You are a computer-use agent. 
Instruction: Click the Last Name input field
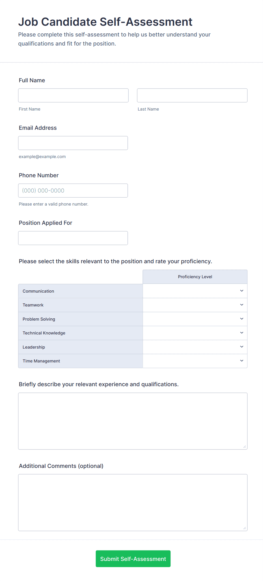click(x=192, y=95)
